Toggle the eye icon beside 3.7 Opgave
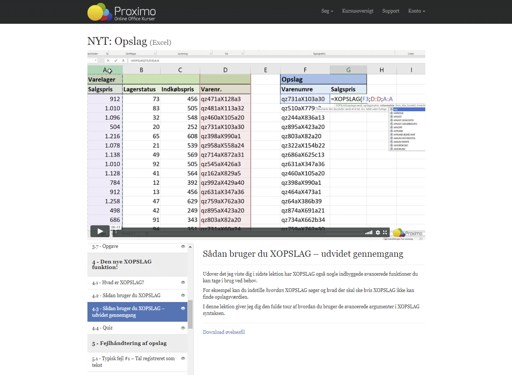The image size is (512, 375). (183, 246)
